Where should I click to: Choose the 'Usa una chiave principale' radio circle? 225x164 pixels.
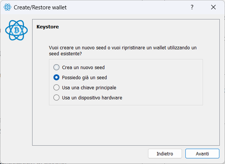56,87
